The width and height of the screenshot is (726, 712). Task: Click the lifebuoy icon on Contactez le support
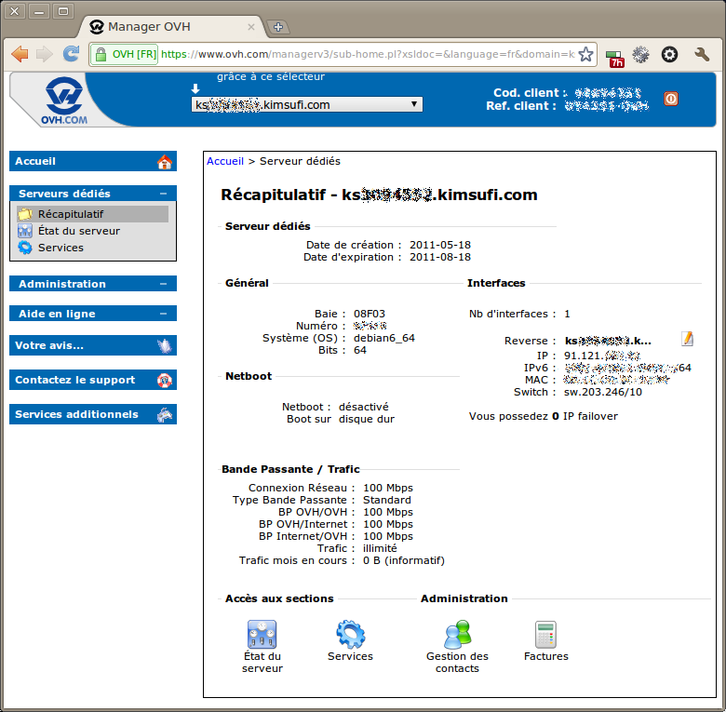pos(165,380)
